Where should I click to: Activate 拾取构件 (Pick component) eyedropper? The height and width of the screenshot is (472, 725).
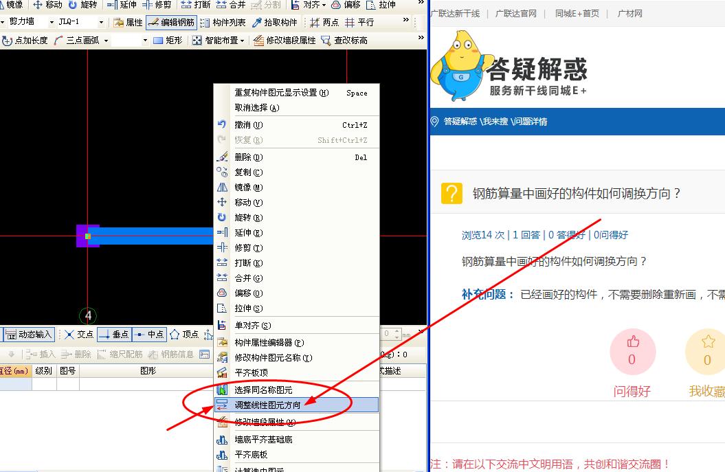pos(275,22)
